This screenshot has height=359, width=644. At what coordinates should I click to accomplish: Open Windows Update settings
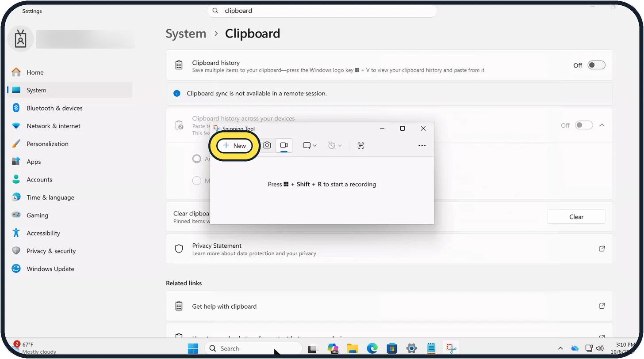[70, 269]
